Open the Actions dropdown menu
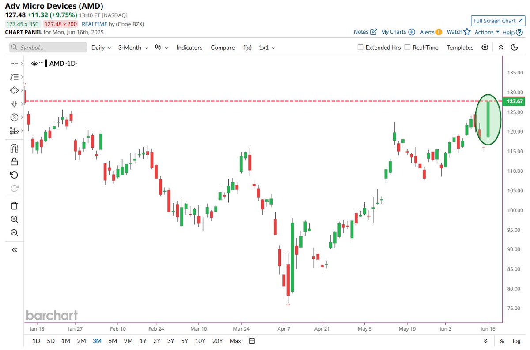 click(x=487, y=32)
